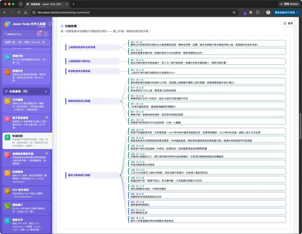This screenshot has height=234, width=302.
Task: Collapse the 內容處理 category section
Action: coord(26,91)
